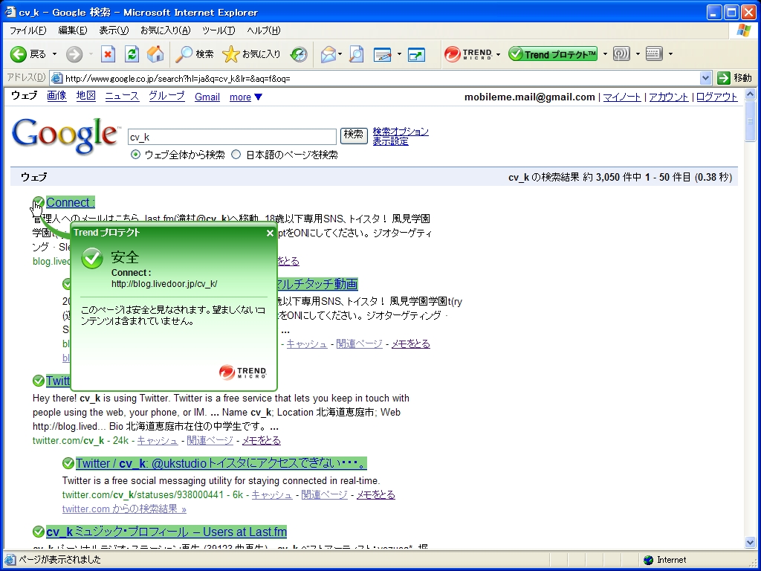The width and height of the screenshot is (761, 571).
Task: Open the Trend プロテクト dropdown arrow
Action: [x=605, y=54]
